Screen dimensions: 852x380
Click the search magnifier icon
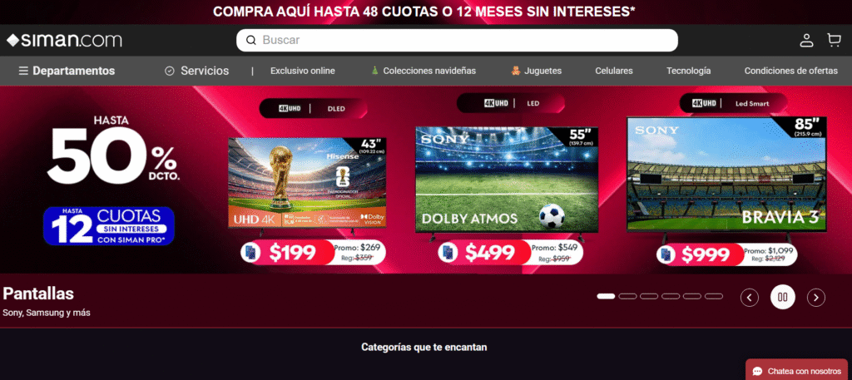[x=250, y=40]
